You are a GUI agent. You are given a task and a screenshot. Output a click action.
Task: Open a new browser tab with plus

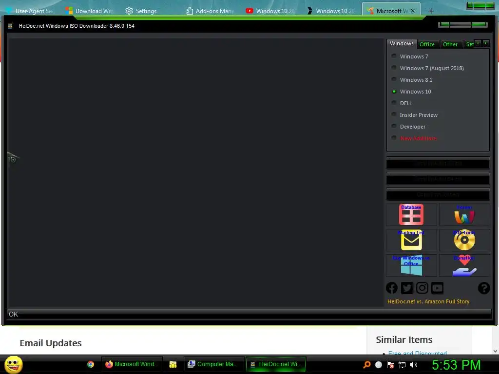pyautogui.click(x=431, y=11)
